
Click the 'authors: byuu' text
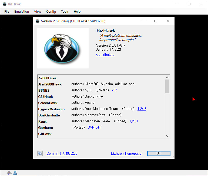pyautogui.click(x=82, y=90)
